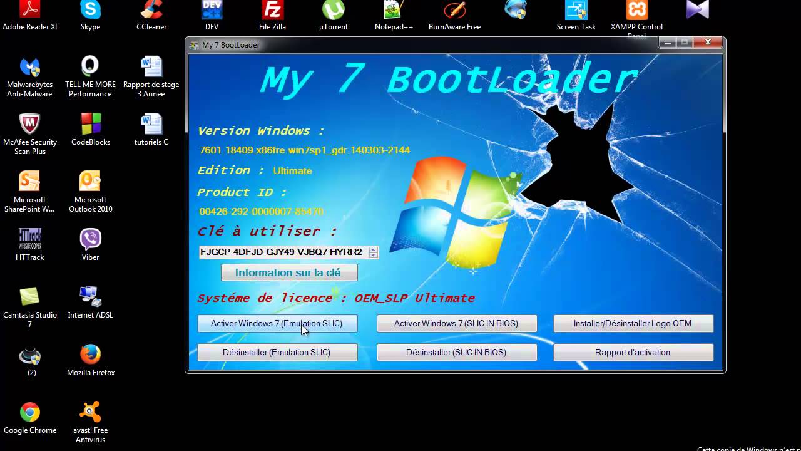
Task: Launch TELL ME MORE Performance shortcut
Action: 90,78
